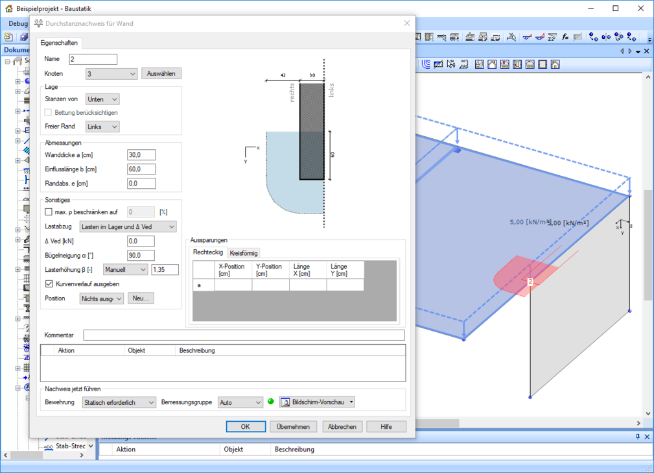The height and width of the screenshot is (473, 654).
Task: Click the first 3D box view icon
Action: pos(479,64)
